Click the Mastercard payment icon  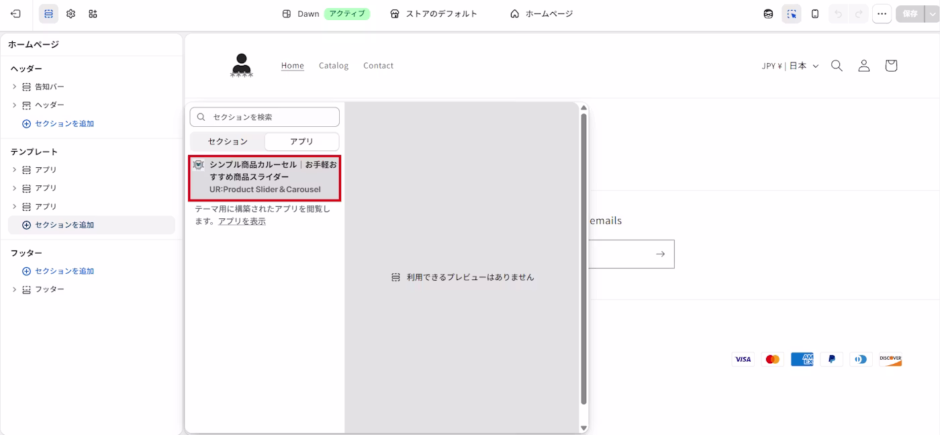(x=773, y=359)
